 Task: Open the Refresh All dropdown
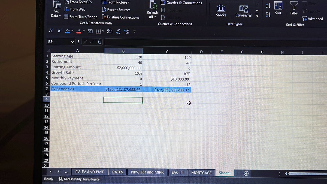(152, 10)
